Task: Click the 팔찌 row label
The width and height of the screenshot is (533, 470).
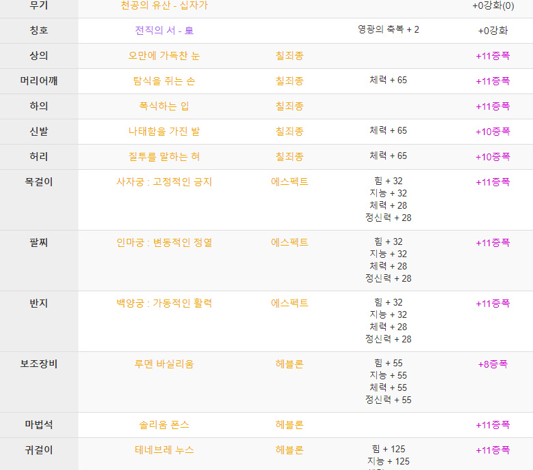Action: coord(39,242)
